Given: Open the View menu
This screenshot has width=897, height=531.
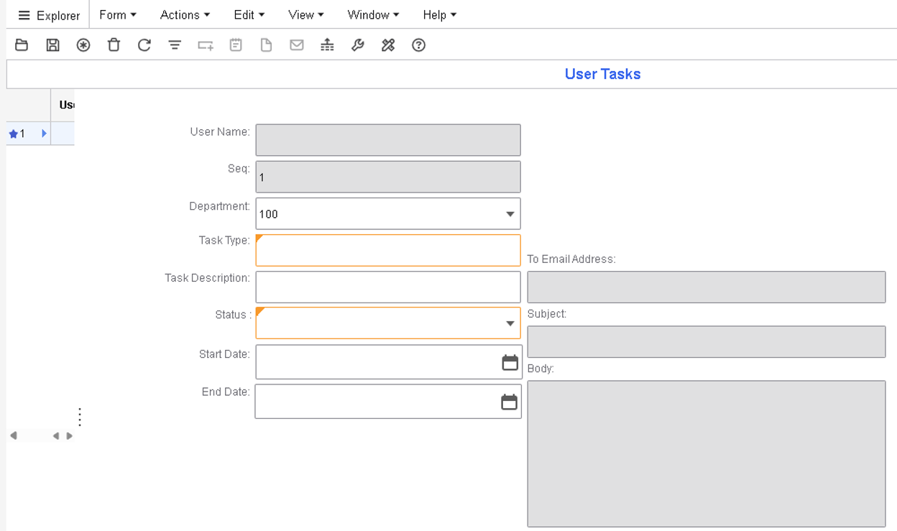Looking at the screenshot, I should pyautogui.click(x=306, y=15).
